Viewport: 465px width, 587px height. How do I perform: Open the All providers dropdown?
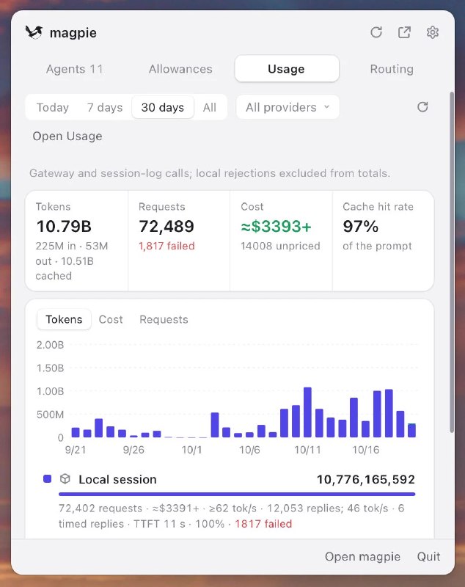[x=288, y=107]
